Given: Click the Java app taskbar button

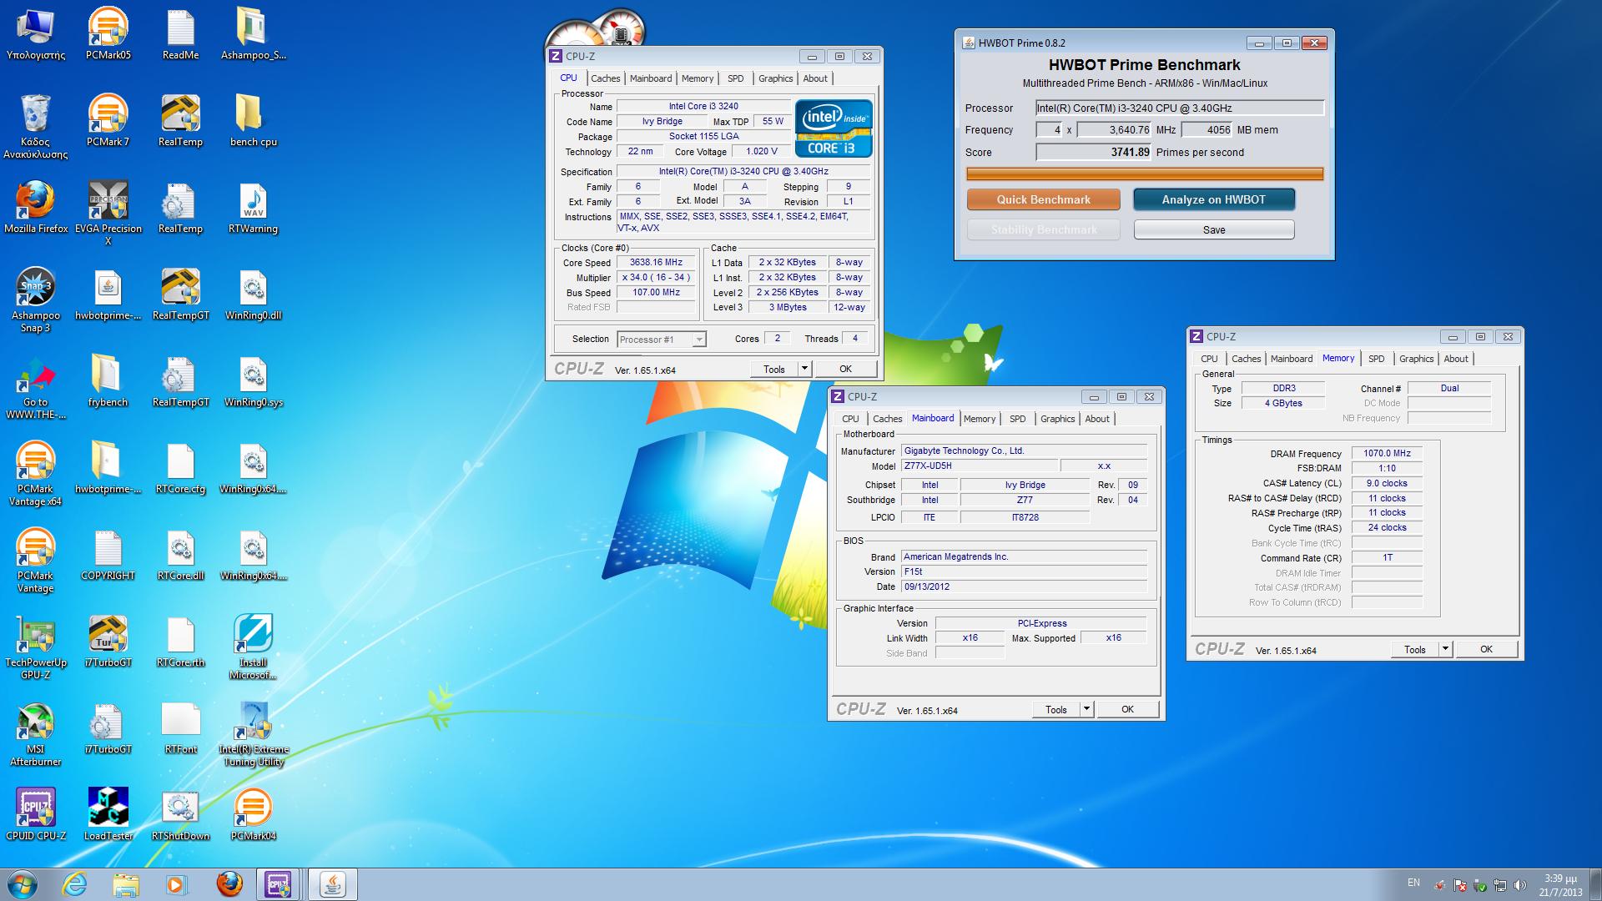Looking at the screenshot, I should [333, 883].
